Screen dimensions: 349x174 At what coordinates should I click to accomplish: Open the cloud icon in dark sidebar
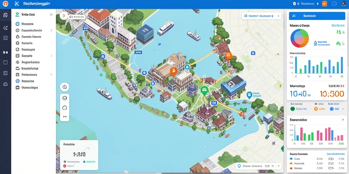(5, 84)
